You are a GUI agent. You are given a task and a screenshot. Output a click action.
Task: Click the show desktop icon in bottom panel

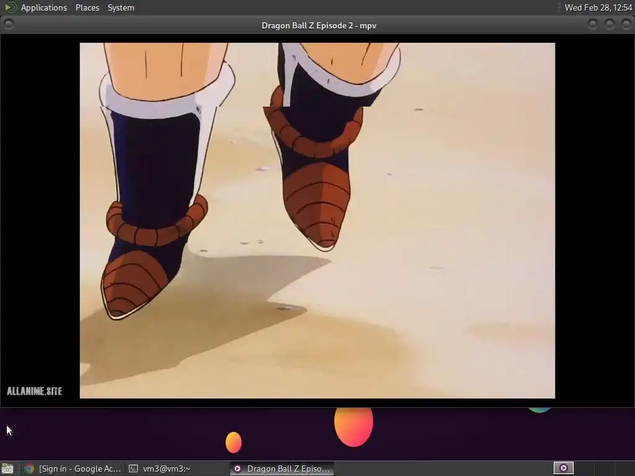[x=7, y=469]
